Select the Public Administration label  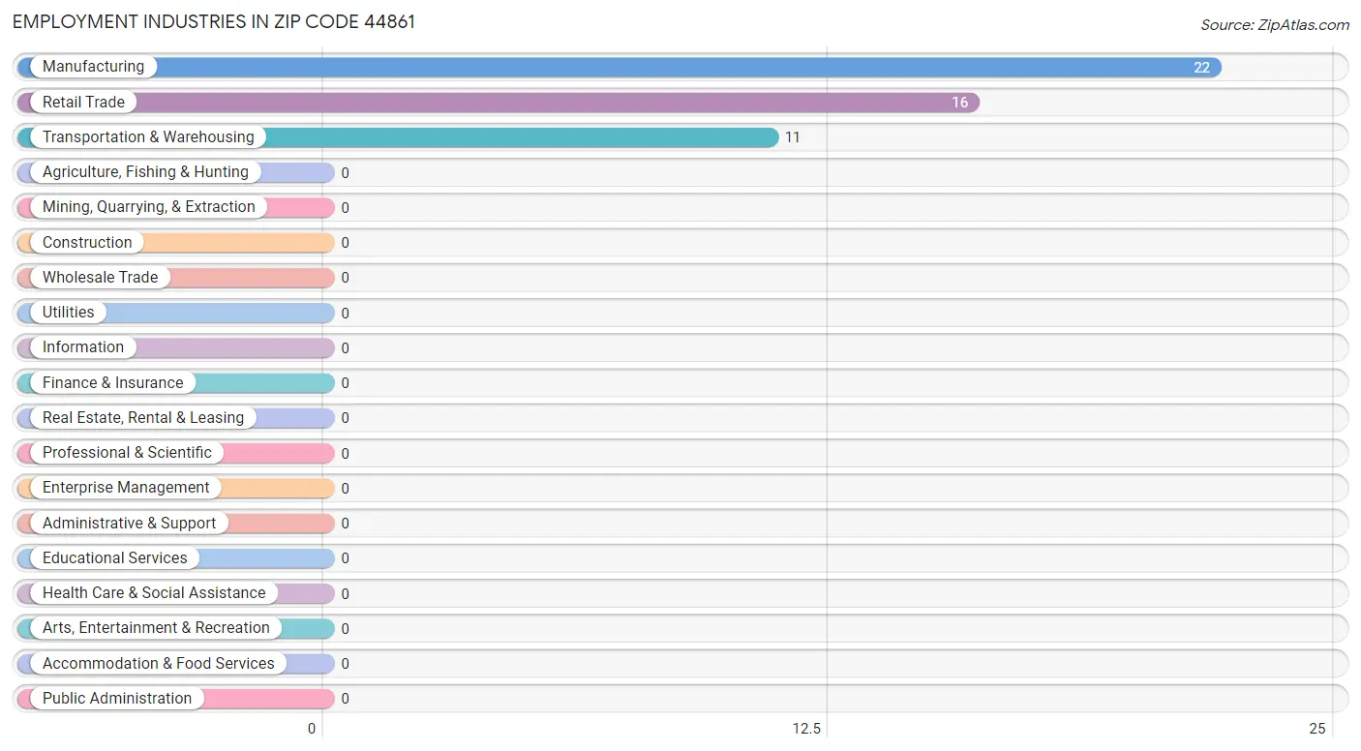pos(117,699)
